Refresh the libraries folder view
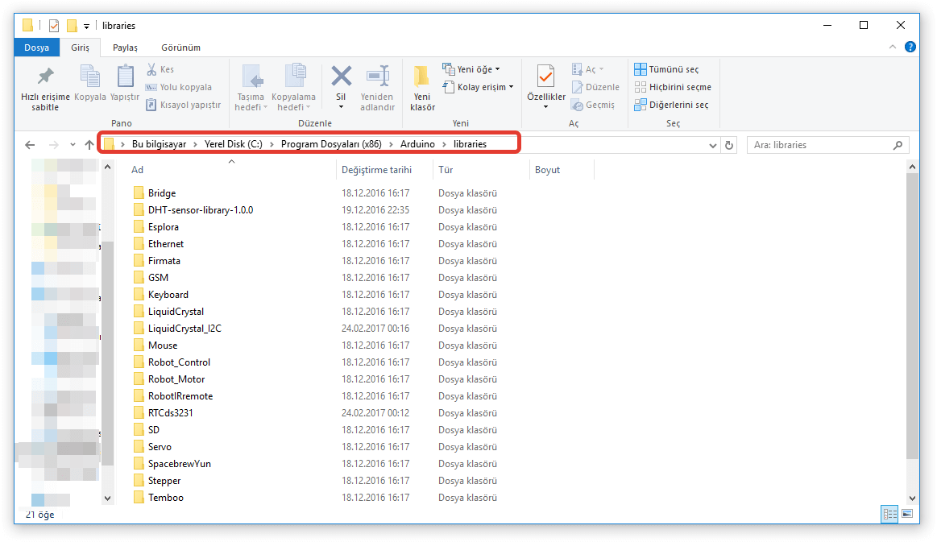This screenshot has width=937, height=542. 729,145
